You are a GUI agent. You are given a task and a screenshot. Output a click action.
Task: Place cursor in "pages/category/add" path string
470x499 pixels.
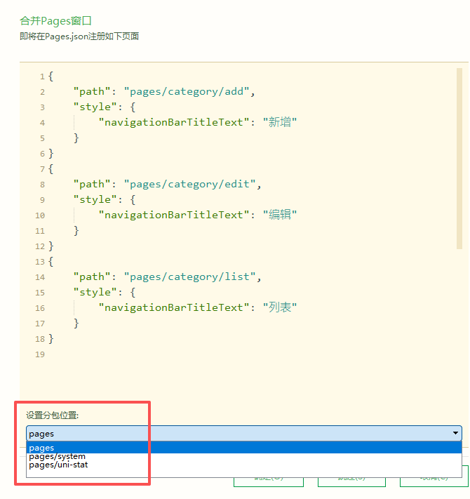[185, 91]
